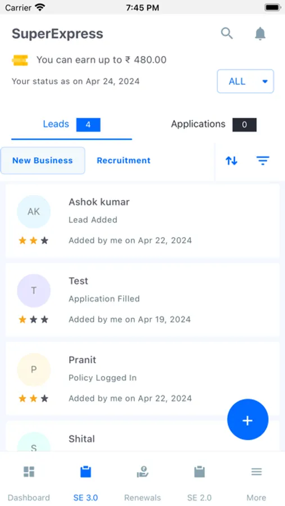The height and width of the screenshot is (506, 285).
Task: Open the Shital lead name
Action: (x=82, y=439)
